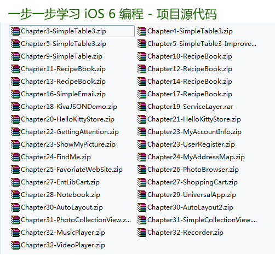Click the archive icon of Chapter14-RecipeBook.zip
The height and width of the screenshot is (255, 275).
click(142, 82)
